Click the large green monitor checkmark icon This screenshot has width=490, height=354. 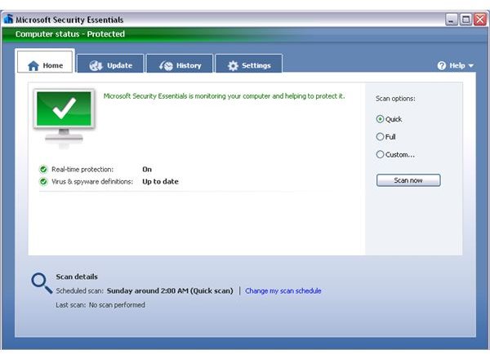tap(63, 113)
